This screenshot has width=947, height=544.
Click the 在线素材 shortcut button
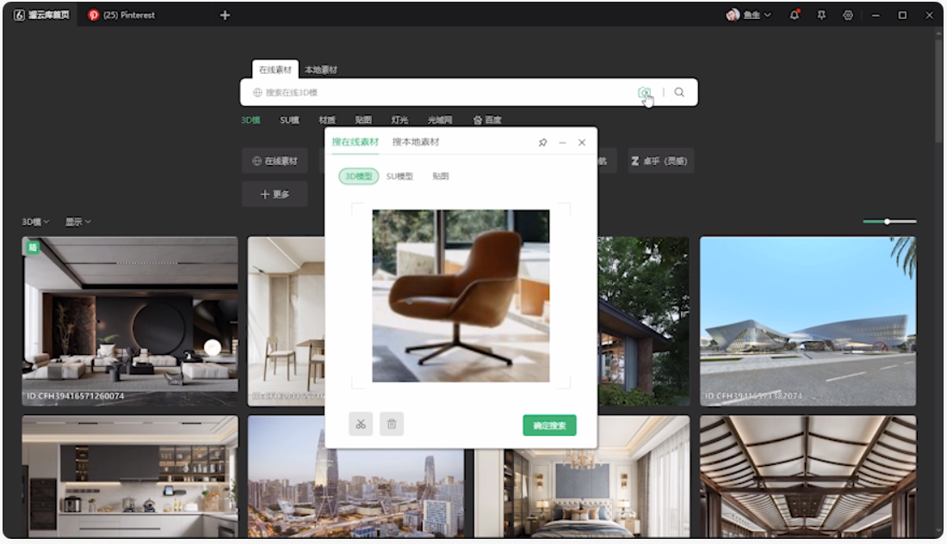tap(275, 161)
